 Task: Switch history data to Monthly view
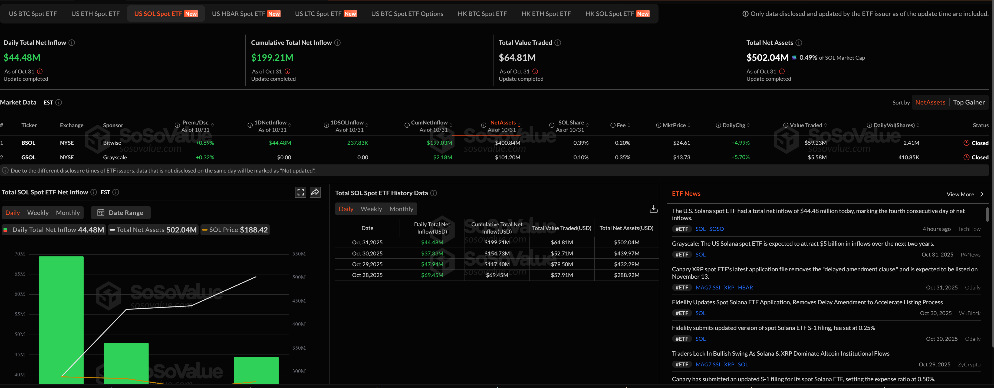[401, 209]
